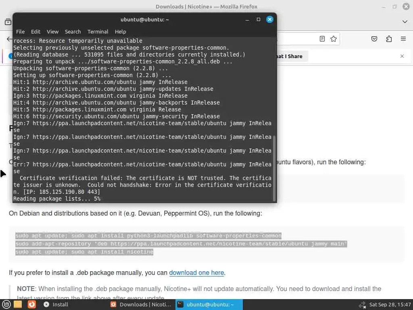Open the Search menu in the terminal
413x310 pixels.
(x=73, y=31)
